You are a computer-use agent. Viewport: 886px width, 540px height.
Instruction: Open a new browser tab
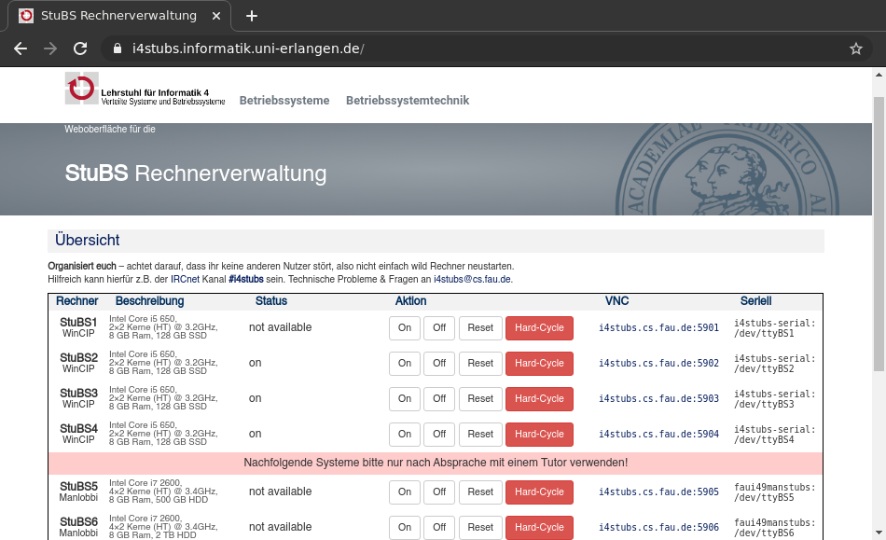251,16
